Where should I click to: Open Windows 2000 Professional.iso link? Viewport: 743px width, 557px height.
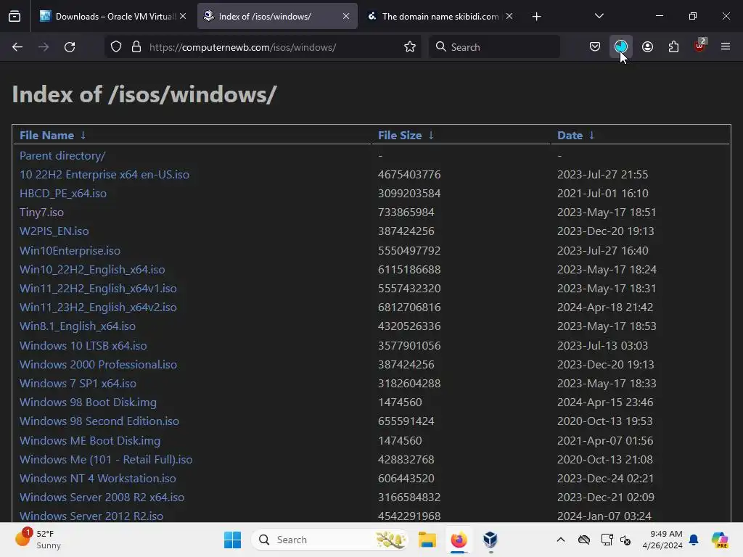(x=98, y=365)
